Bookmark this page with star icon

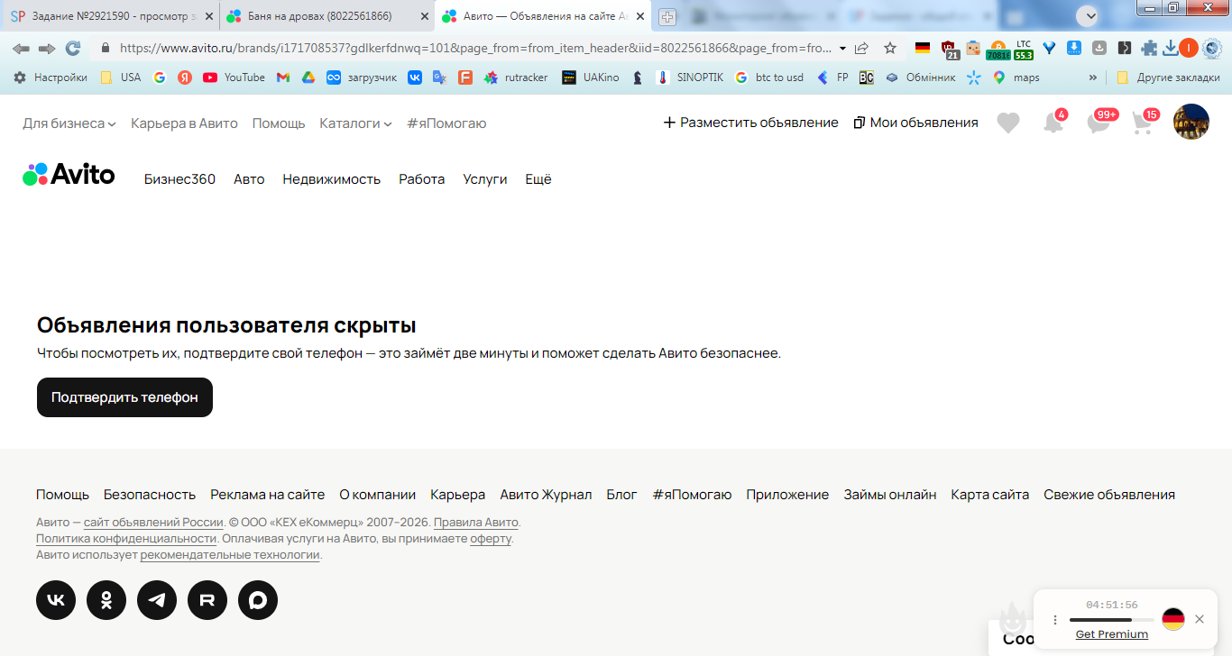(890, 48)
